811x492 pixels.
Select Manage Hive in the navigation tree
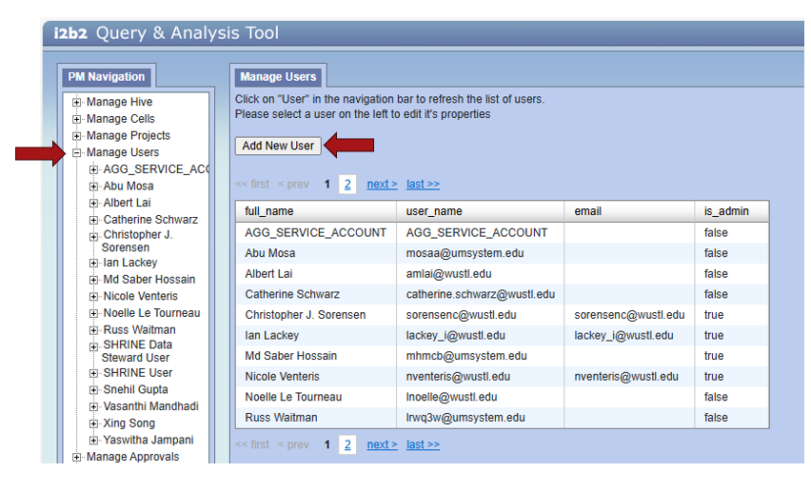pos(120,102)
